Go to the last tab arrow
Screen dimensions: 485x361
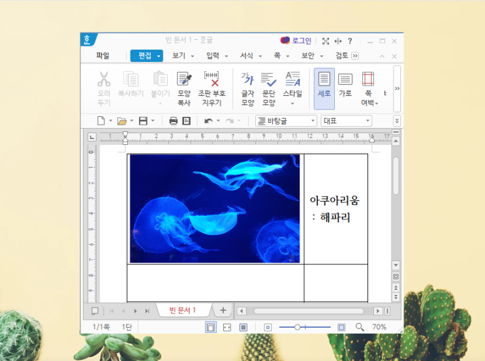click(x=148, y=311)
